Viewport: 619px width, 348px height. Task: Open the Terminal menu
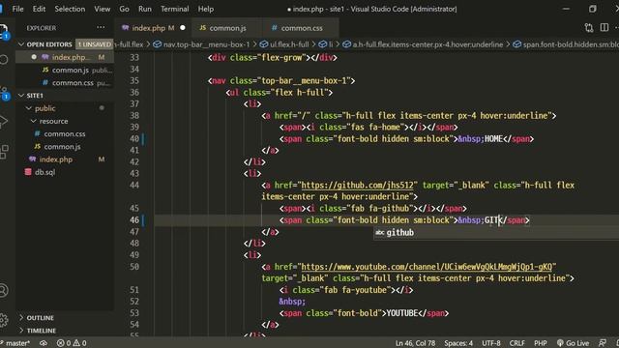pyautogui.click(x=174, y=9)
